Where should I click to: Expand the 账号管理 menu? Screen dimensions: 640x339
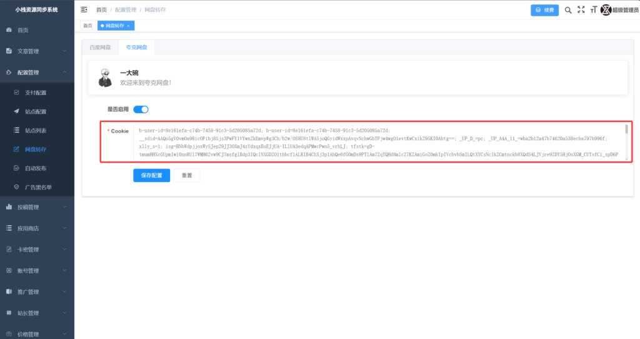tap(37, 271)
